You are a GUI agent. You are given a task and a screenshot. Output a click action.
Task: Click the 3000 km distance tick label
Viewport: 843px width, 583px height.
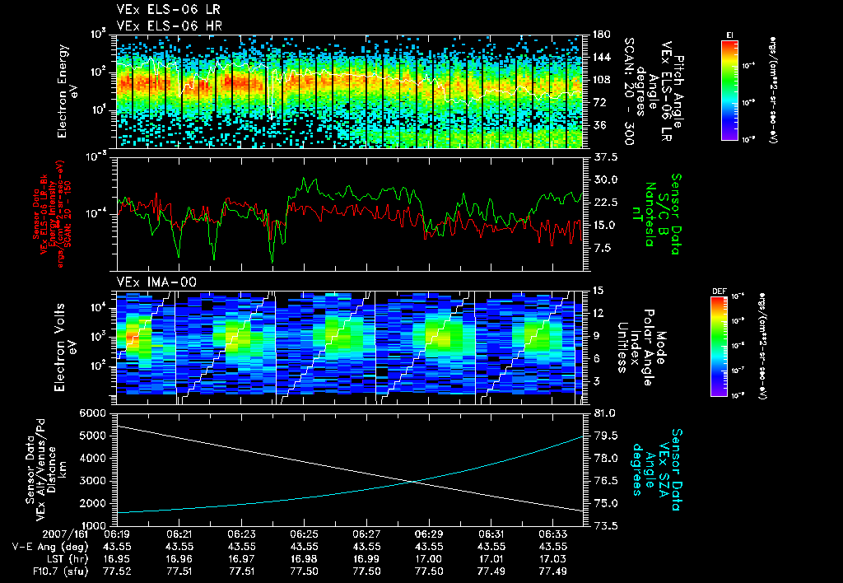91,481
